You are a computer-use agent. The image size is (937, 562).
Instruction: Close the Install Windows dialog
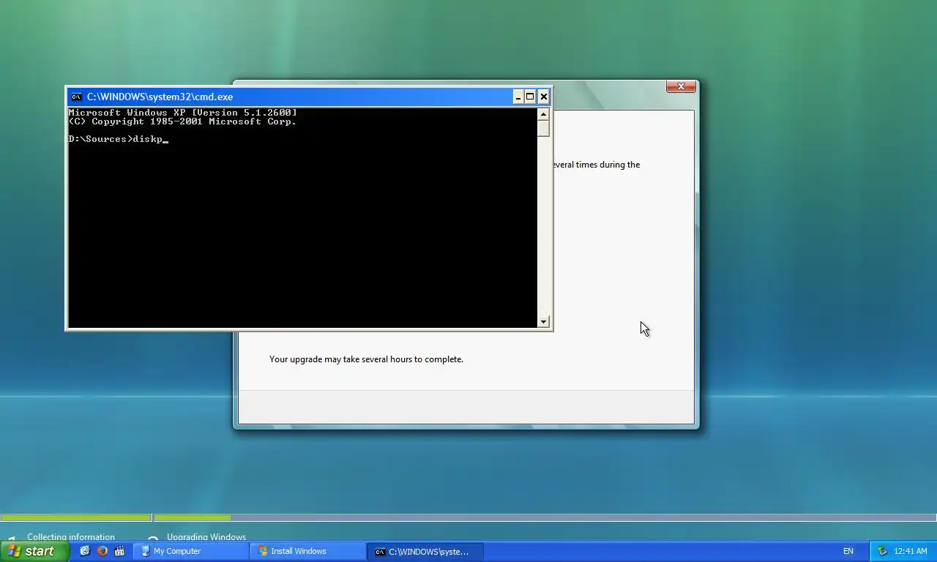coord(681,86)
